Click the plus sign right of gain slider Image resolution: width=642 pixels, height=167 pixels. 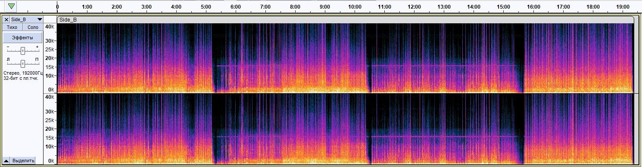pyautogui.click(x=37, y=47)
